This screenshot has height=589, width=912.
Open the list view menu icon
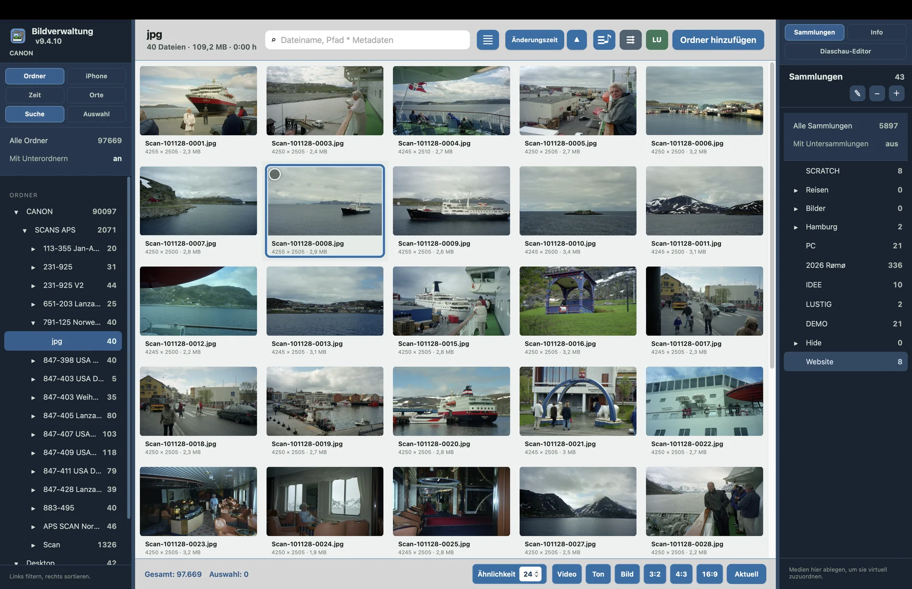[488, 40]
